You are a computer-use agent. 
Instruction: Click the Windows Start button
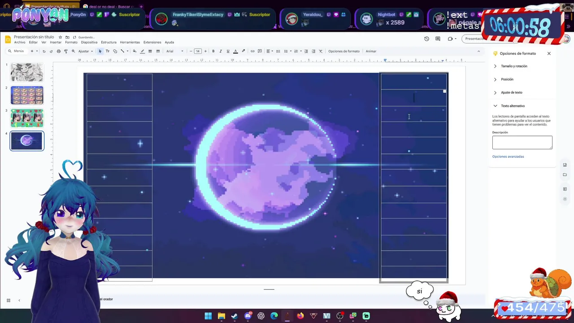click(x=208, y=316)
